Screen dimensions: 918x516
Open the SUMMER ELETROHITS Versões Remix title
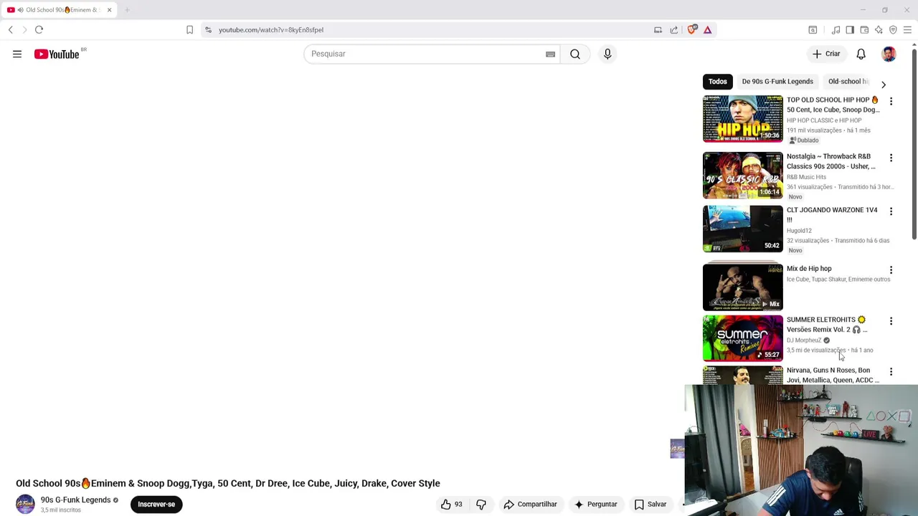tap(827, 325)
